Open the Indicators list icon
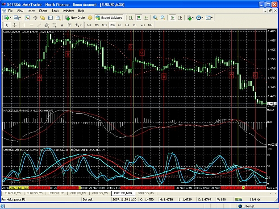Viewport: 279px width, 209px height. [189, 18]
